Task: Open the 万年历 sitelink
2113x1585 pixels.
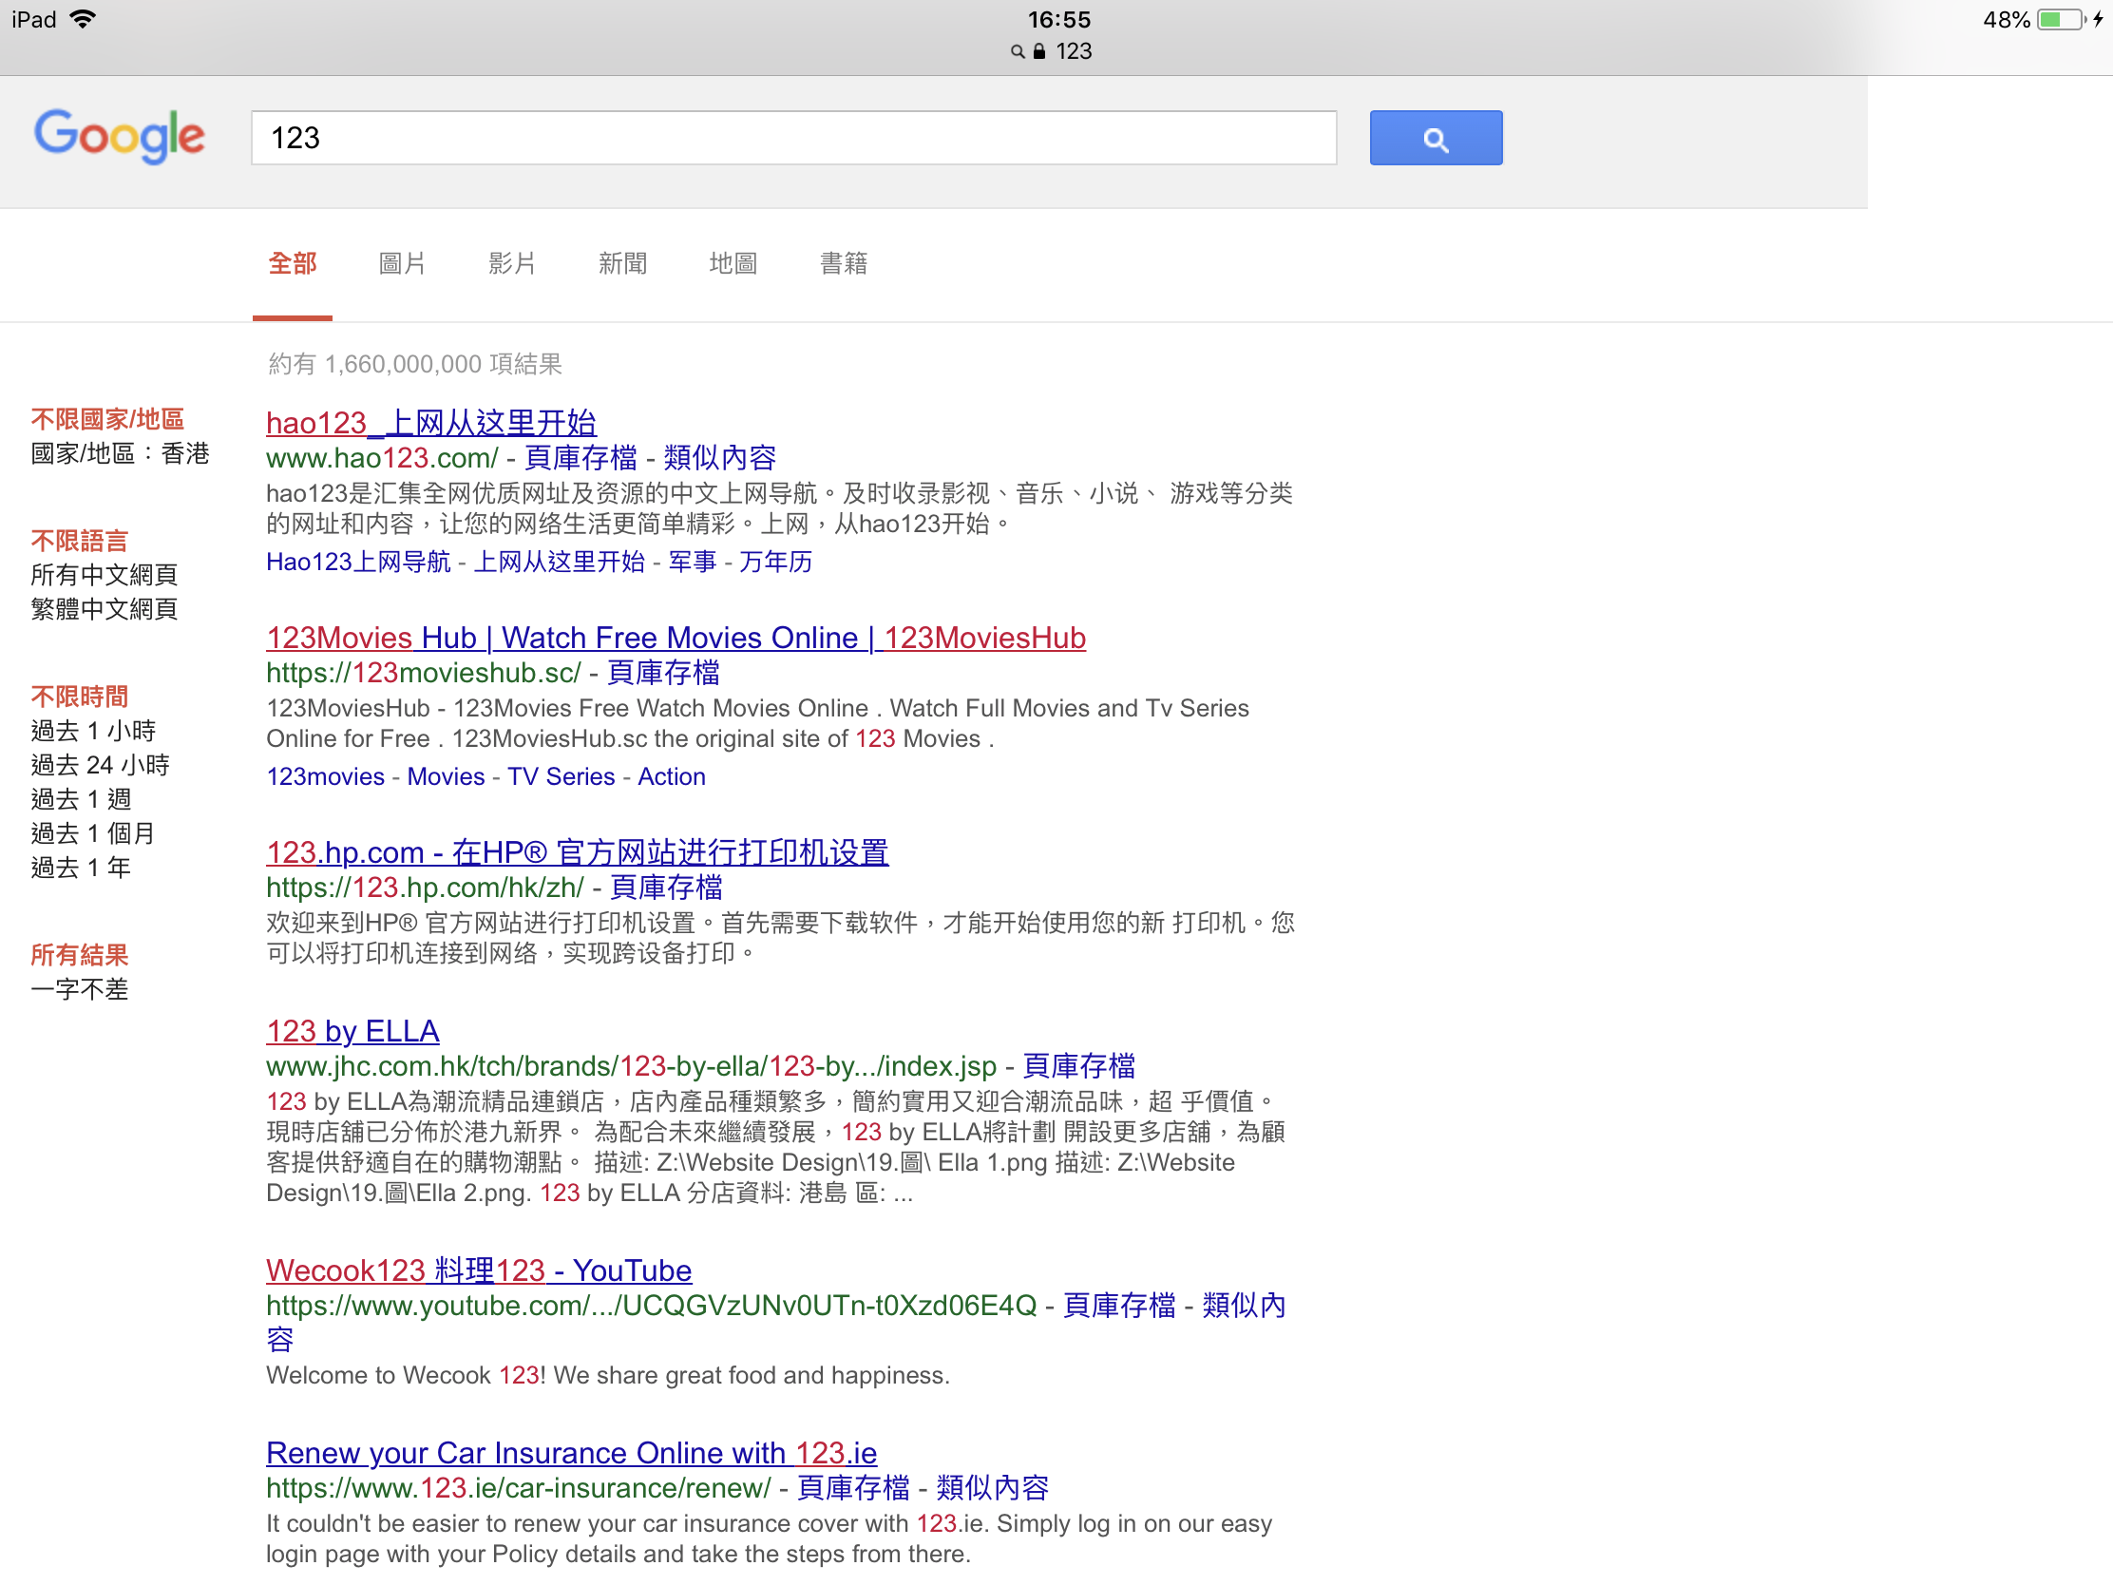Action: (x=775, y=563)
